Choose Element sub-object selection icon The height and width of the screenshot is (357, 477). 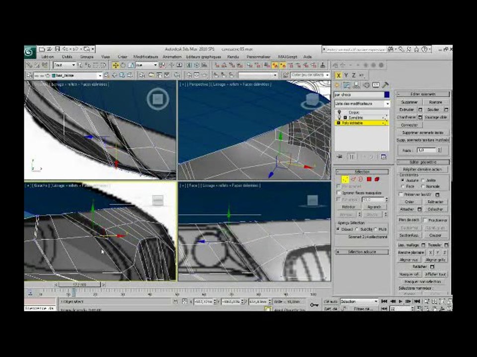377,179
